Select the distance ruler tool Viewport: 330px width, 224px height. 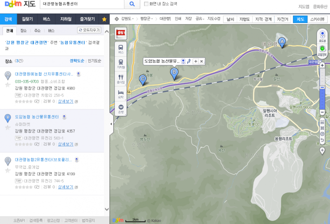[x=322, y=122]
